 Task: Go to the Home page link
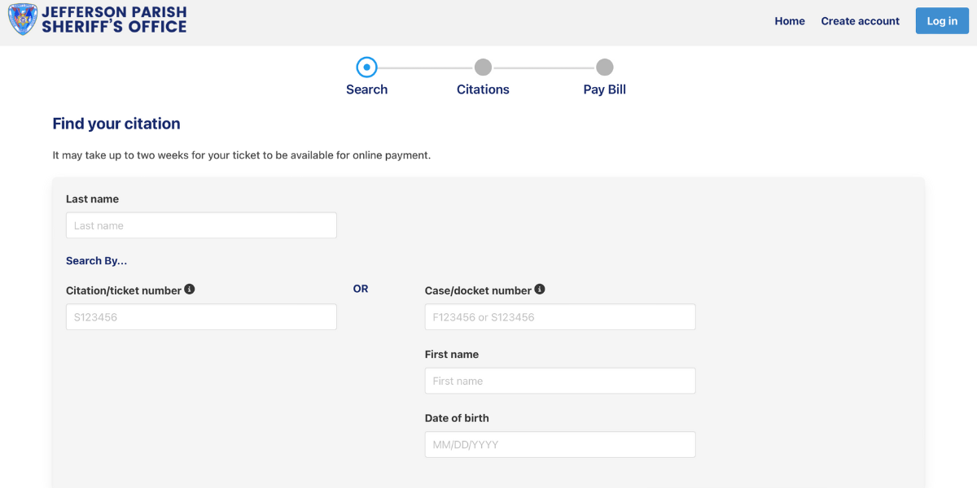pyautogui.click(x=790, y=21)
